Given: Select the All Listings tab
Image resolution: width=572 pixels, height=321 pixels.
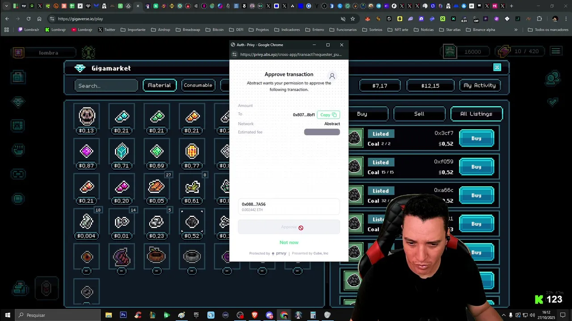Looking at the screenshot, I should click(x=476, y=114).
